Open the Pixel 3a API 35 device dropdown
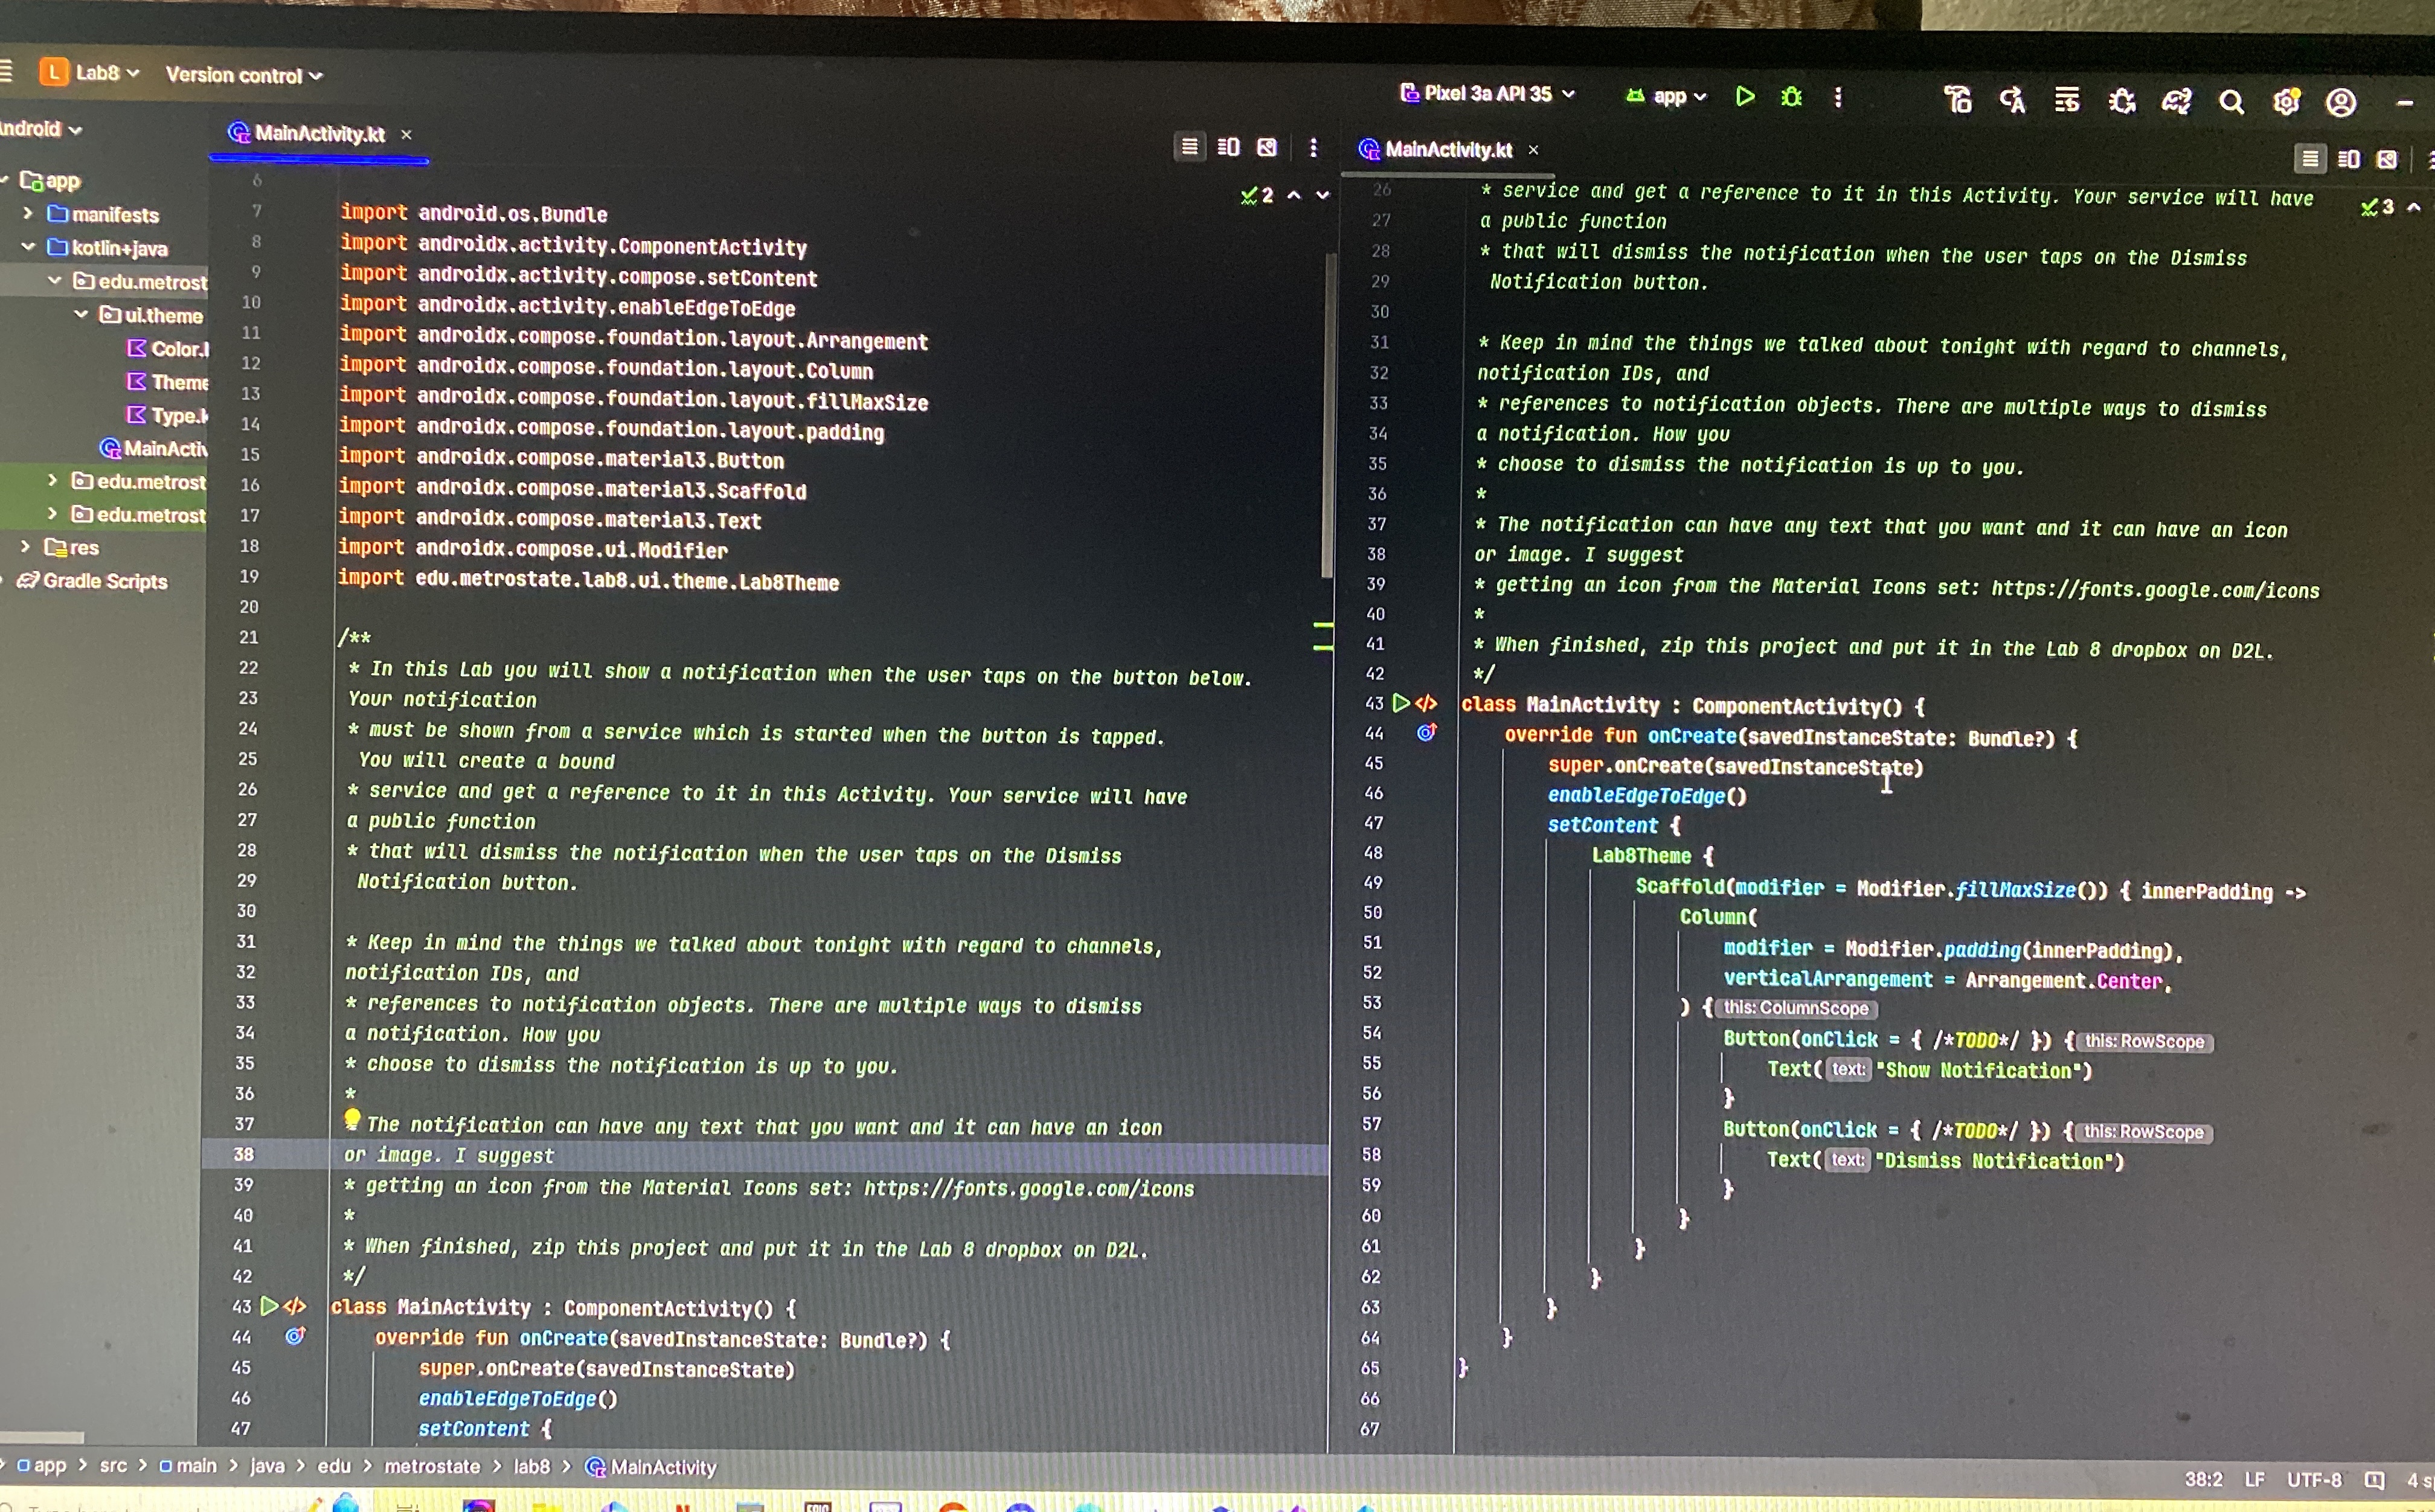 pyautogui.click(x=1489, y=95)
